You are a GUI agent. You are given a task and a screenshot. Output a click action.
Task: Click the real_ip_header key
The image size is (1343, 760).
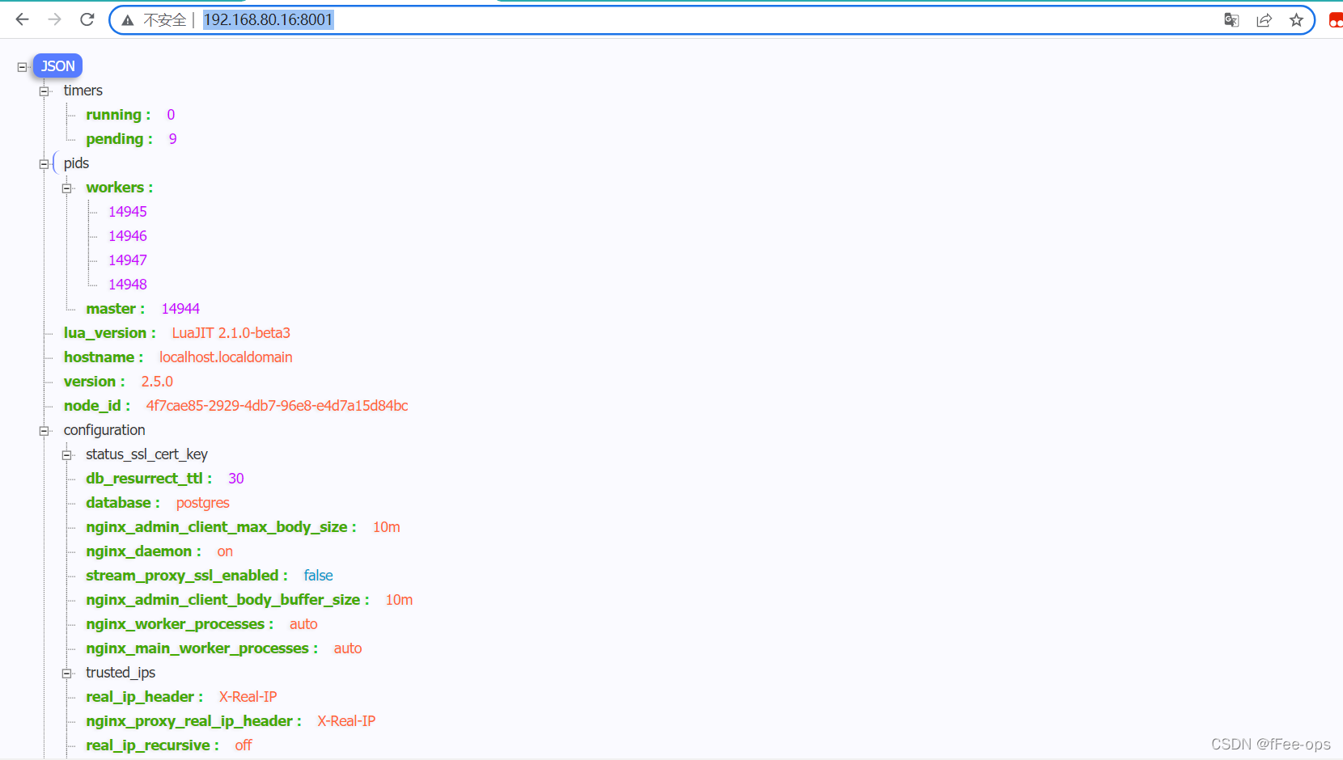[140, 697]
